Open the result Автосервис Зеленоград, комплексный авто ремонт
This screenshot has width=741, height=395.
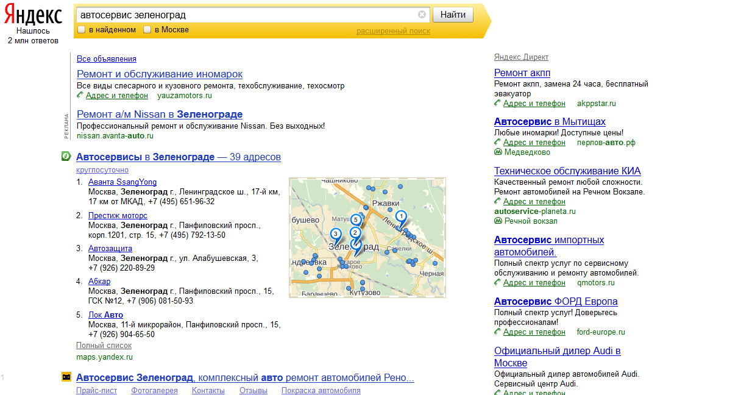(x=245, y=378)
